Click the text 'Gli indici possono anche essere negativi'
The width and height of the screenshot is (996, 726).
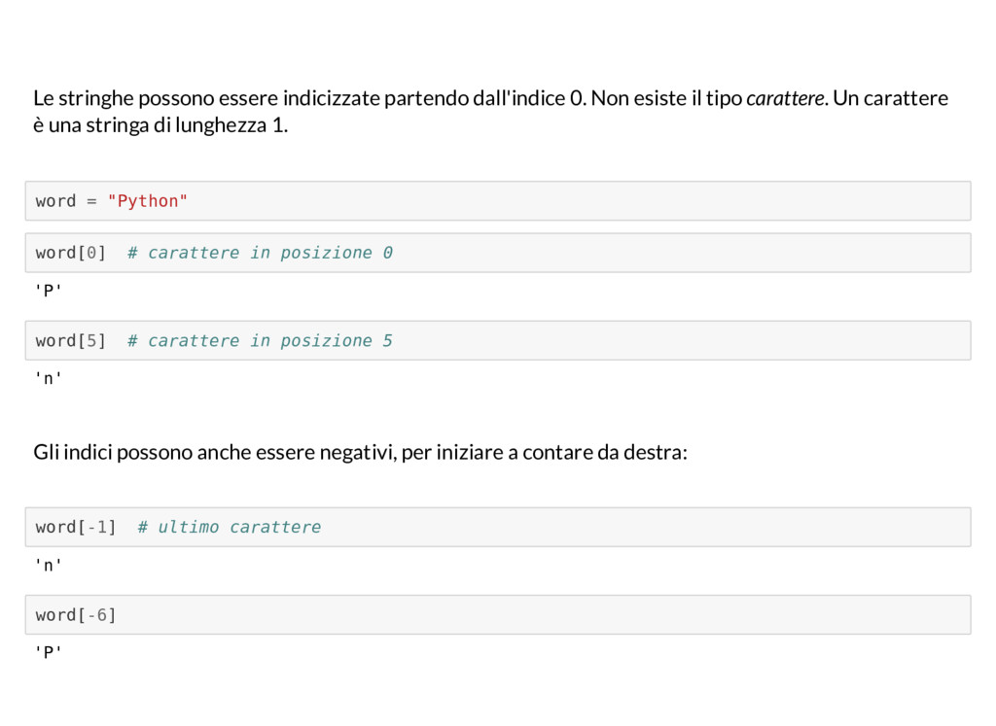[215, 453]
